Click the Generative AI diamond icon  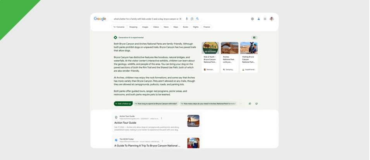(x=115, y=37)
